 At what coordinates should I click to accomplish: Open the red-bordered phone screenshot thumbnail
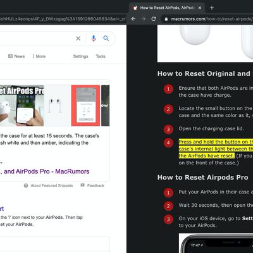pyautogui.click(x=85, y=106)
